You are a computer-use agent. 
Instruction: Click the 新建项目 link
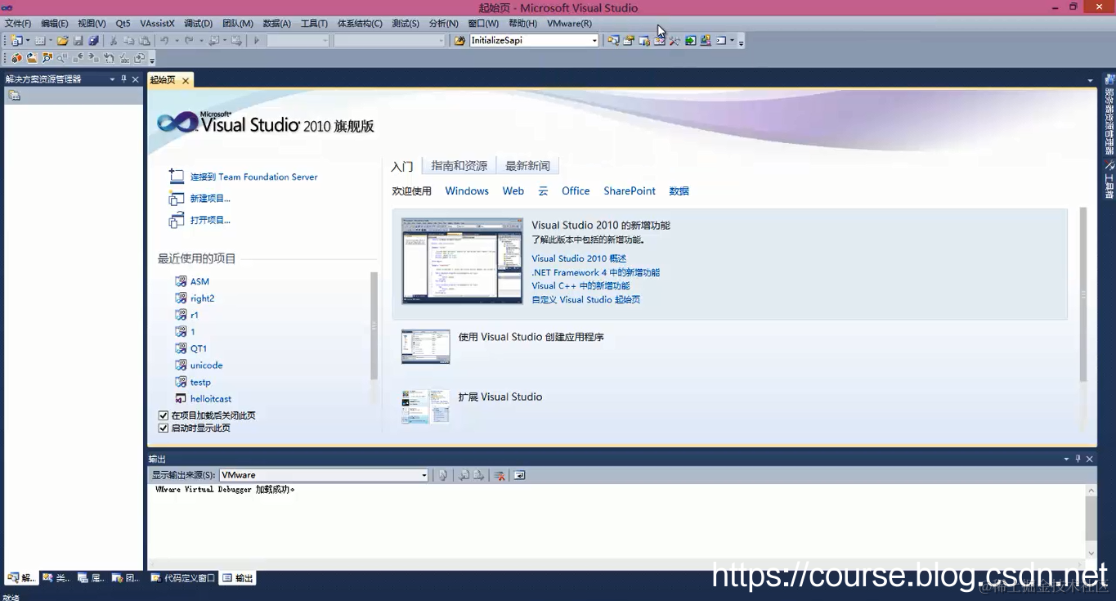pyautogui.click(x=210, y=199)
